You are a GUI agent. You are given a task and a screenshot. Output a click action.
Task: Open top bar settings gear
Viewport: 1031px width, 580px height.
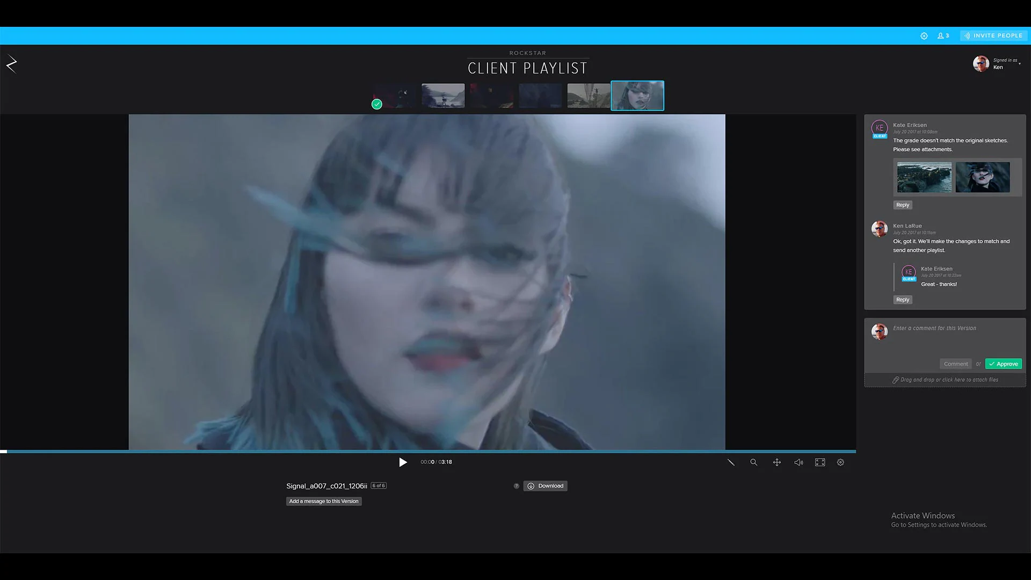tap(924, 36)
